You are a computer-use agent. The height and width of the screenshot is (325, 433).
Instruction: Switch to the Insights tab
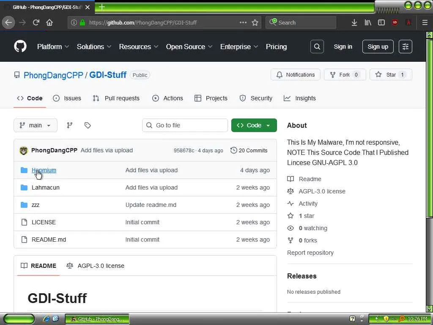click(x=300, y=98)
